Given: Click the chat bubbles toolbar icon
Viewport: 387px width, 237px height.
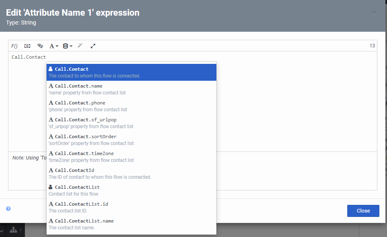Looking at the screenshot, I should pyautogui.click(x=40, y=46).
